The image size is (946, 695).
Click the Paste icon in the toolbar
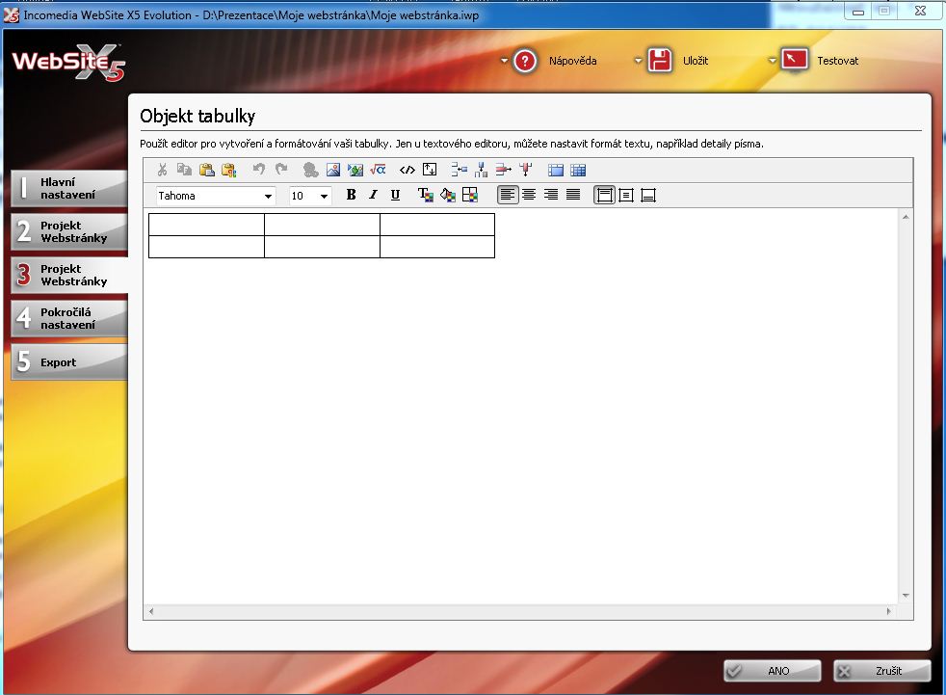(206, 170)
